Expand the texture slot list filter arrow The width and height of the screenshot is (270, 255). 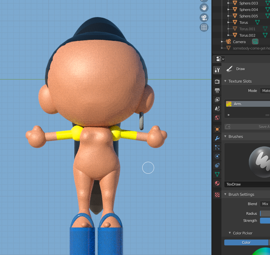click(229, 115)
